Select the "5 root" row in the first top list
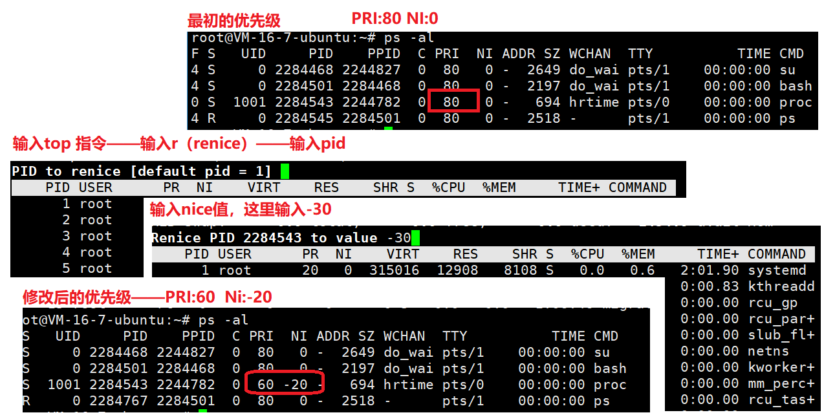 (x=87, y=268)
